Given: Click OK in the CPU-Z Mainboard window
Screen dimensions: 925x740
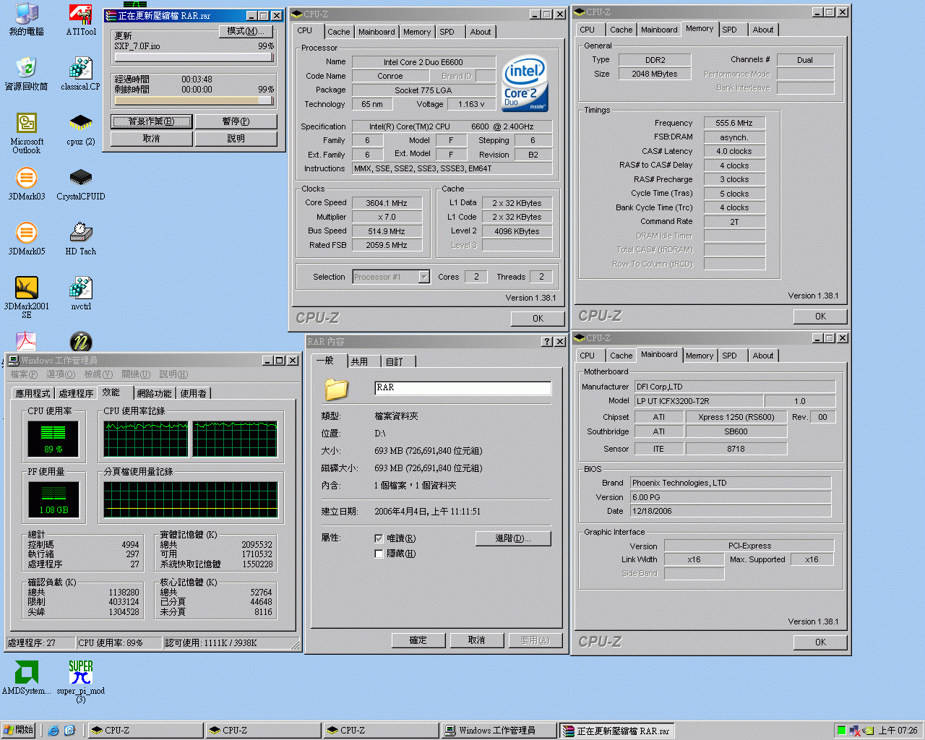Looking at the screenshot, I should 820,642.
